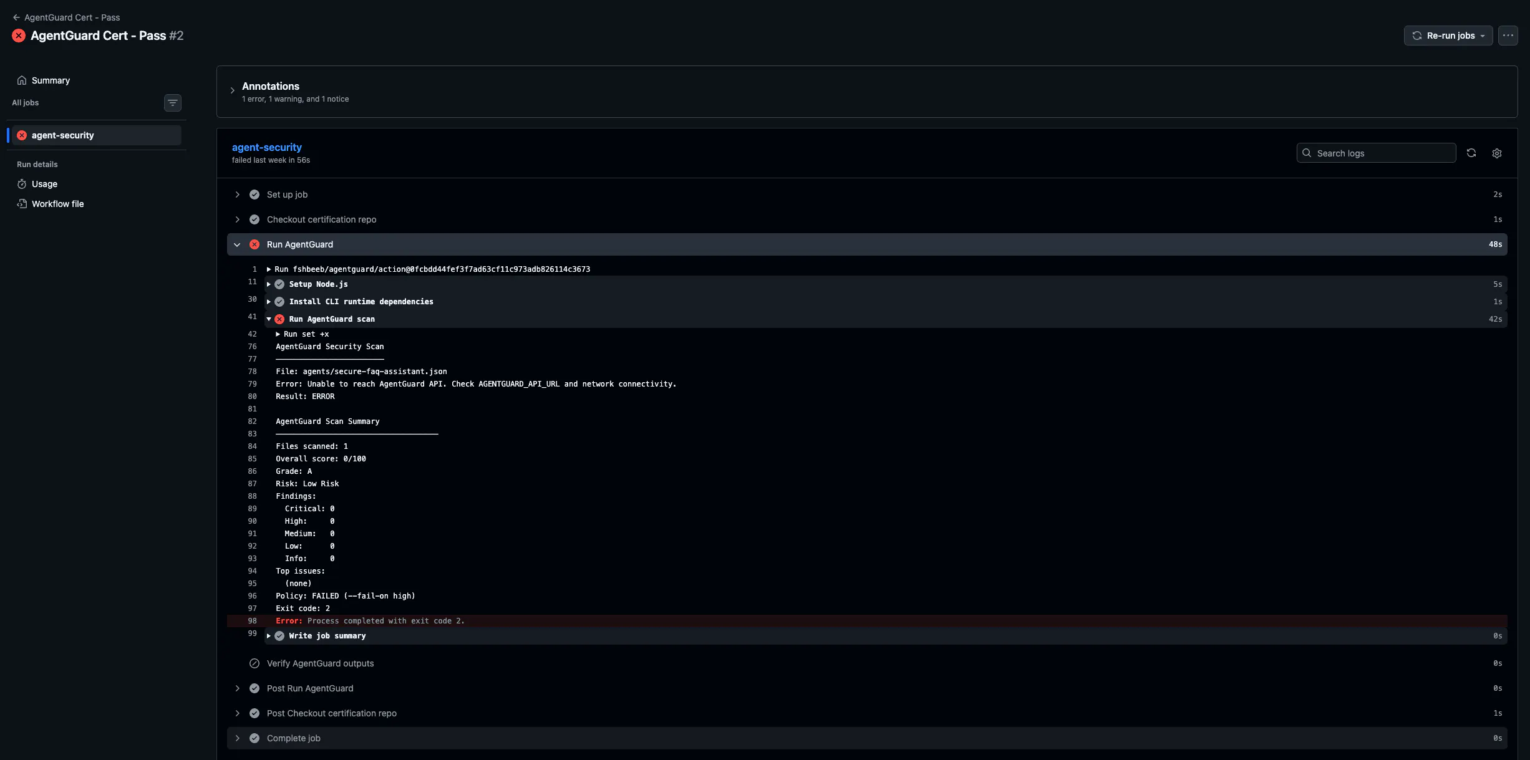Click log line number 79
This screenshot has height=760, width=1530.
pos(253,384)
